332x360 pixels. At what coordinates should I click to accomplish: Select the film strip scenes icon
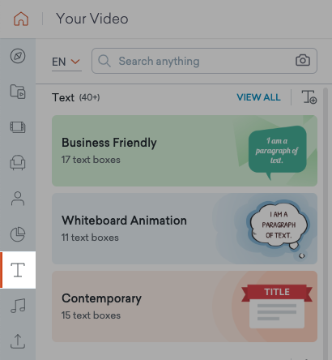[18, 127]
